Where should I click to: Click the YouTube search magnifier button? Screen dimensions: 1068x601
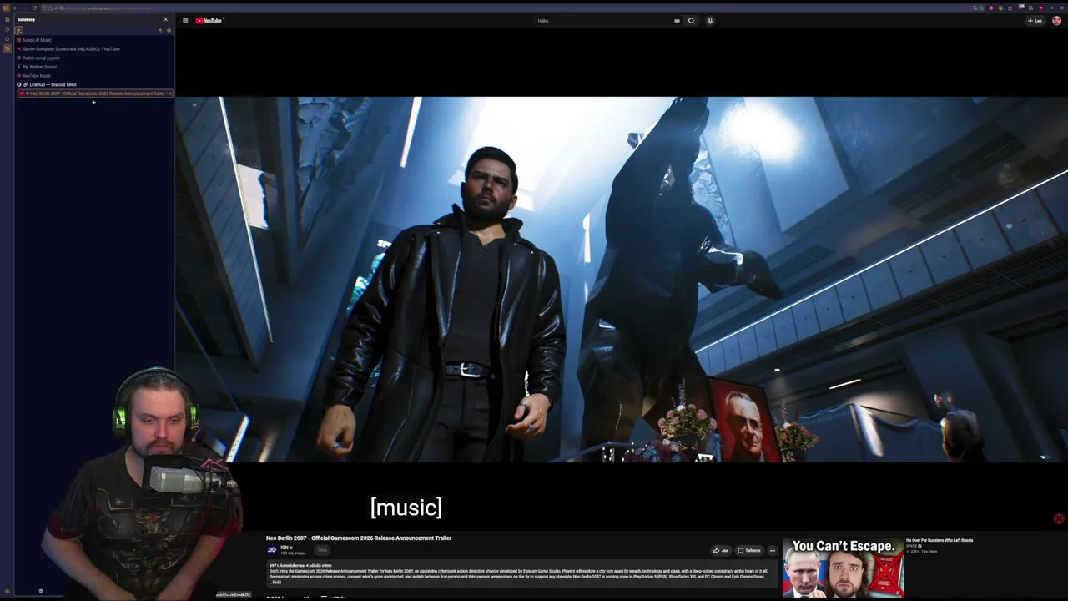coord(691,21)
